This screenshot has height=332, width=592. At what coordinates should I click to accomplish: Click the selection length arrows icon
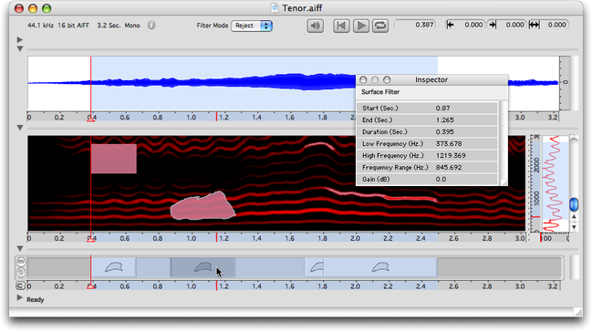534,25
